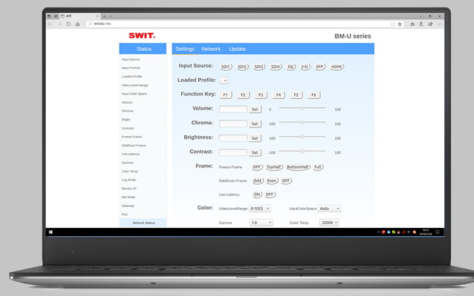Select SDI1 input source
The image size is (474, 296).
[226, 67]
